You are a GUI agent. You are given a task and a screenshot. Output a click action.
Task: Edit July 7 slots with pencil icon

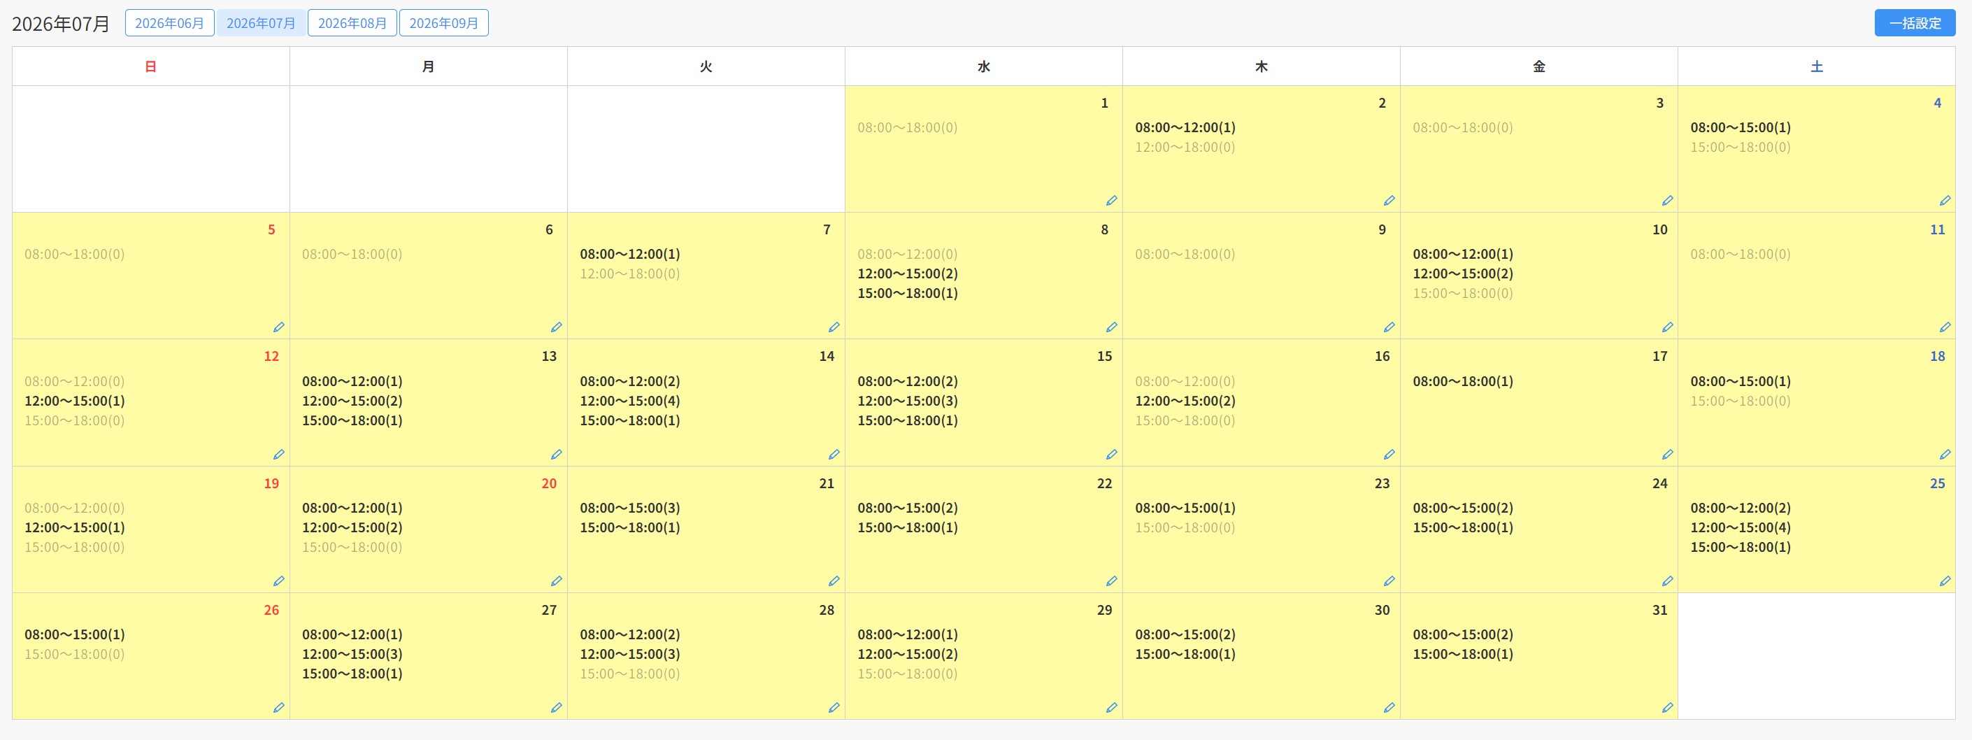(834, 327)
